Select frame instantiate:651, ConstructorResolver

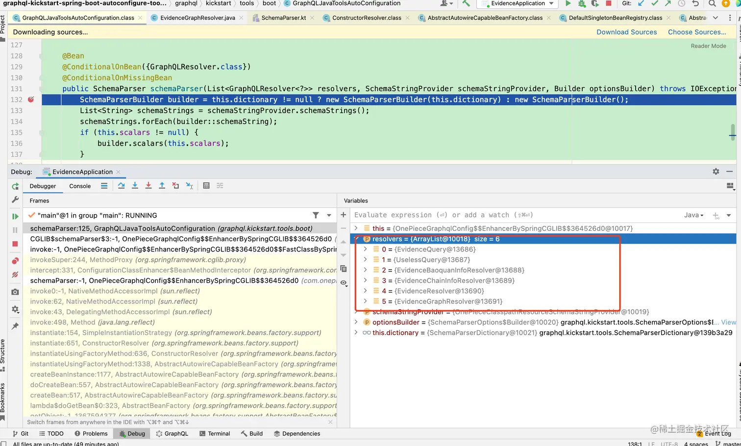tap(164, 343)
